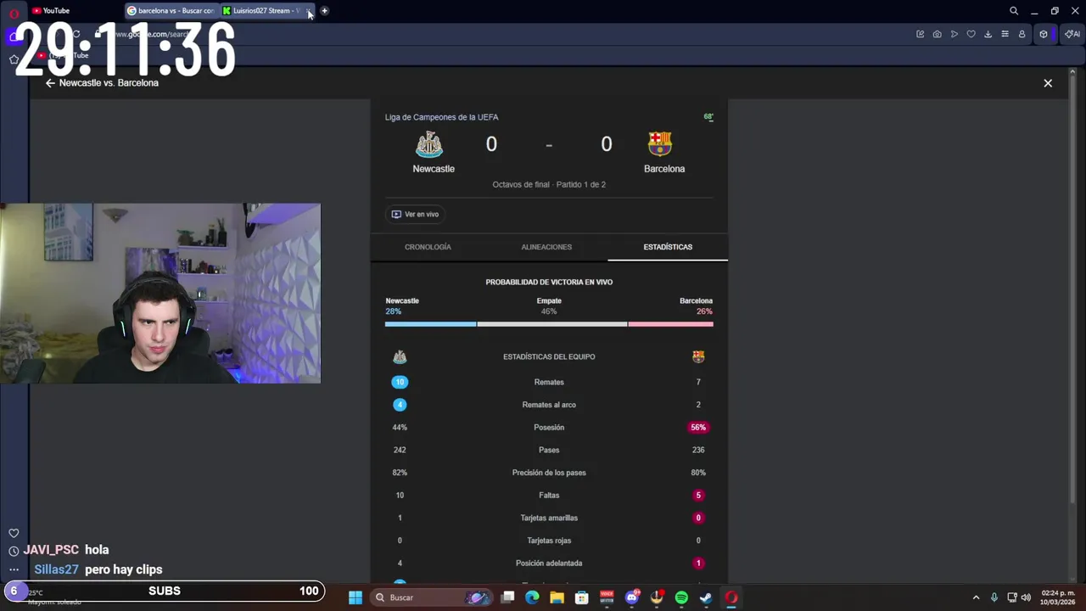Open Task View in taskbar
1086x611 pixels.
507,597
